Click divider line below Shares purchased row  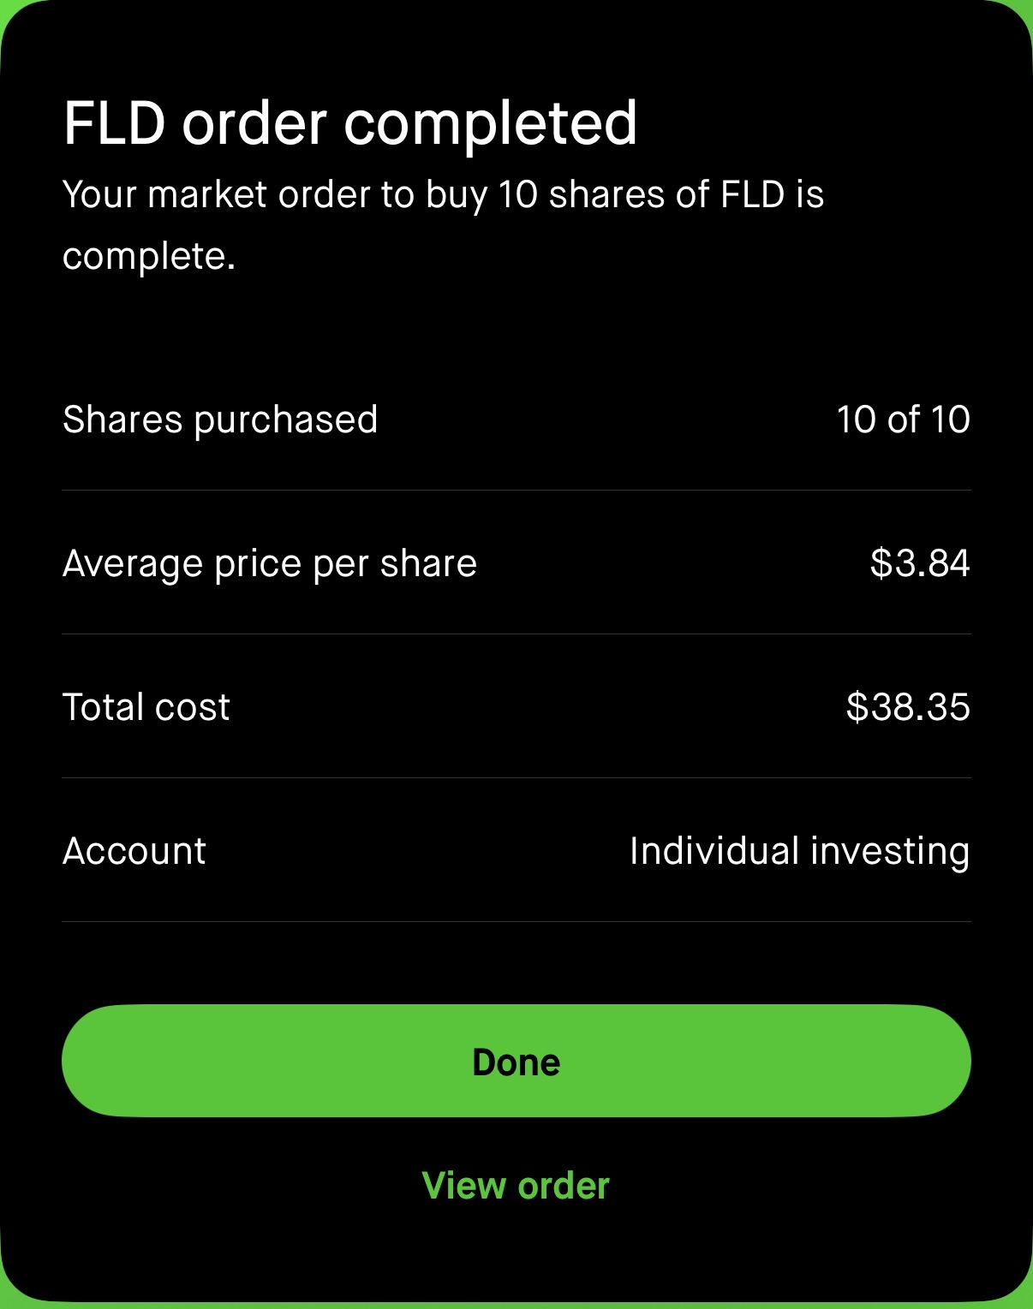pyautogui.click(x=516, y=491)
